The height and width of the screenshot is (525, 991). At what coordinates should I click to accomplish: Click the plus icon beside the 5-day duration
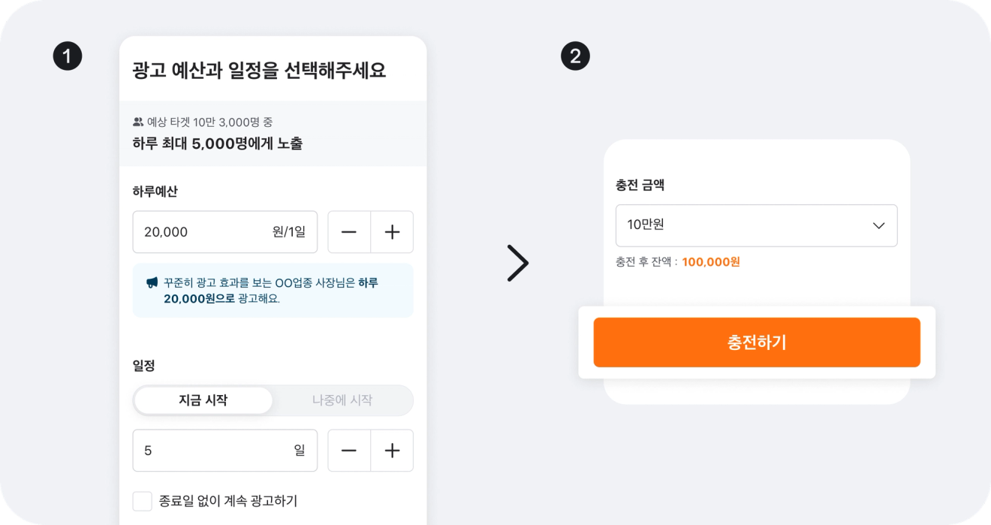[x=392, y=451]
